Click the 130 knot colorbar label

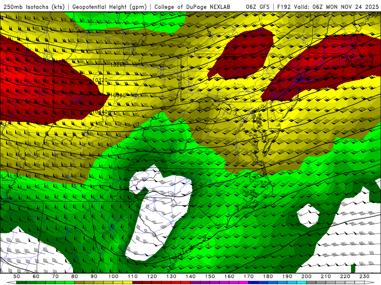click(171, 276)
